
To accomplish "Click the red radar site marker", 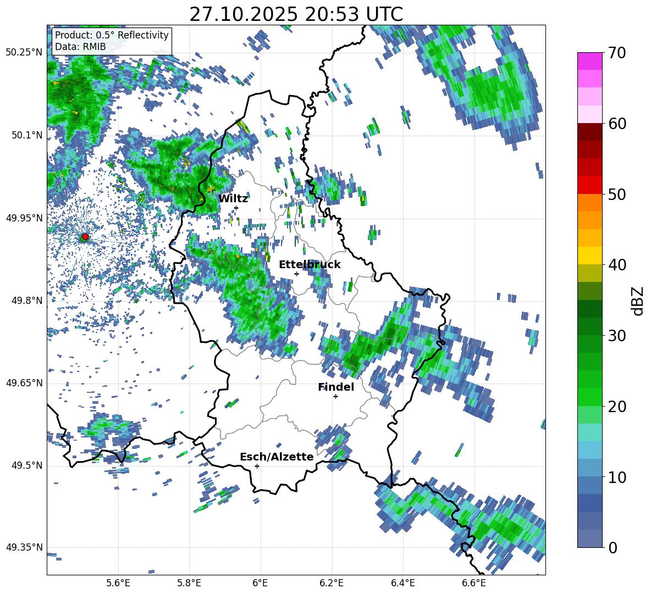I will (x=85, y=236).
